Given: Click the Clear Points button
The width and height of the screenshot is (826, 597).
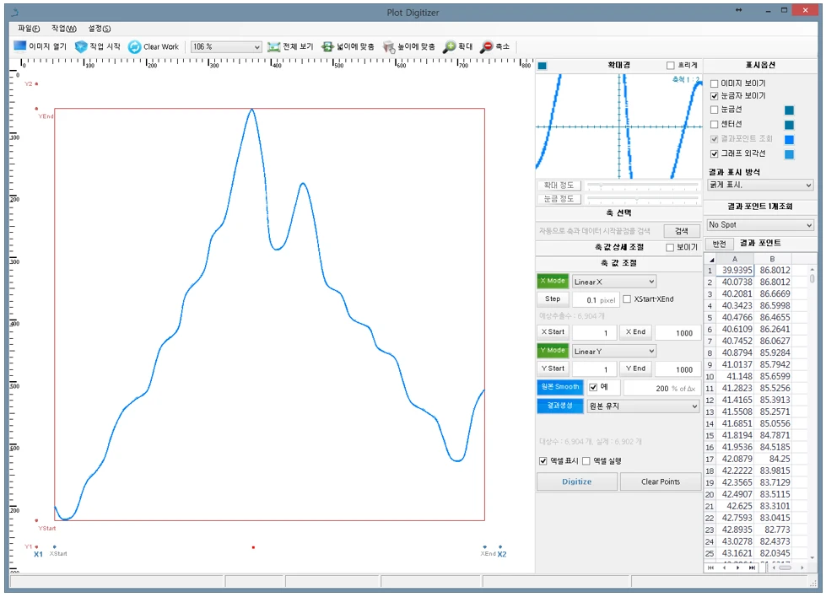Looking at the screenshot, I should (x=661, y=481).
